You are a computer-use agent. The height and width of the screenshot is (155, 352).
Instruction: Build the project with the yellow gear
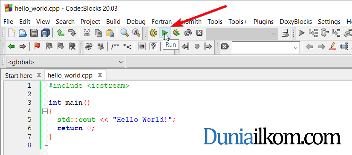pos(153,33)
